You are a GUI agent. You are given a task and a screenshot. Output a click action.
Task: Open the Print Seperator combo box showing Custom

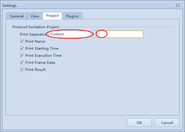coord(72,34)
